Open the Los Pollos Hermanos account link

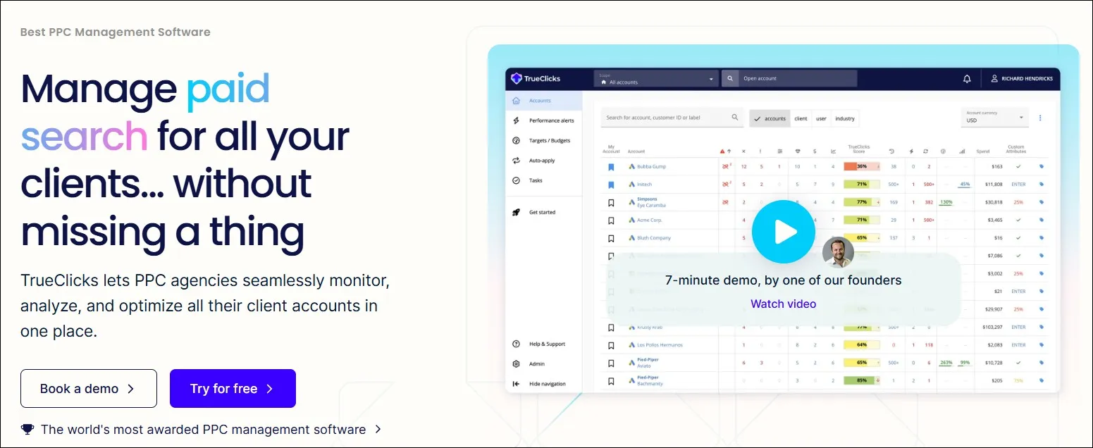660,345
